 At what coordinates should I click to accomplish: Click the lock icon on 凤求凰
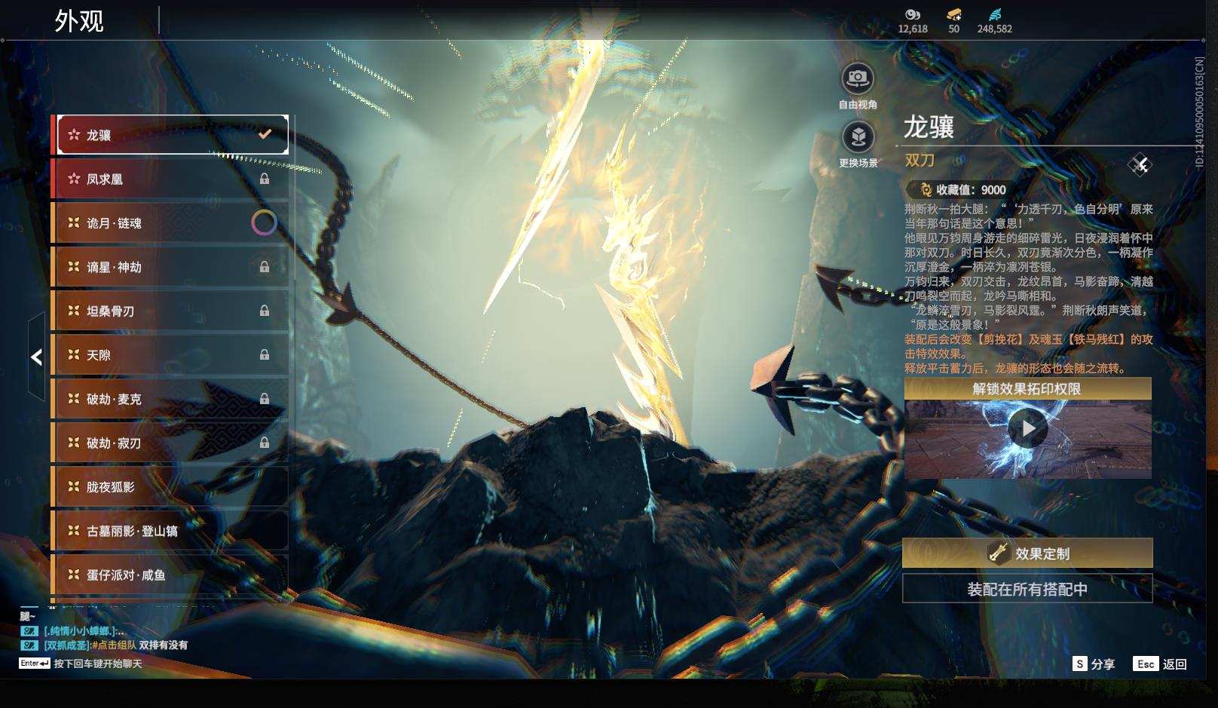pos(265,179)
